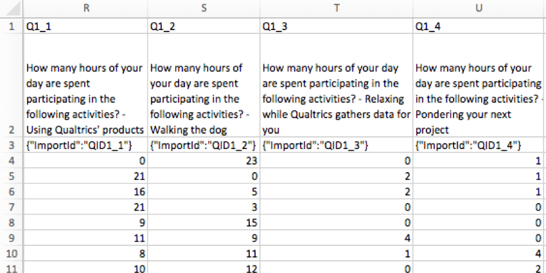Click the Q1_1 header cell

(85, 26)
